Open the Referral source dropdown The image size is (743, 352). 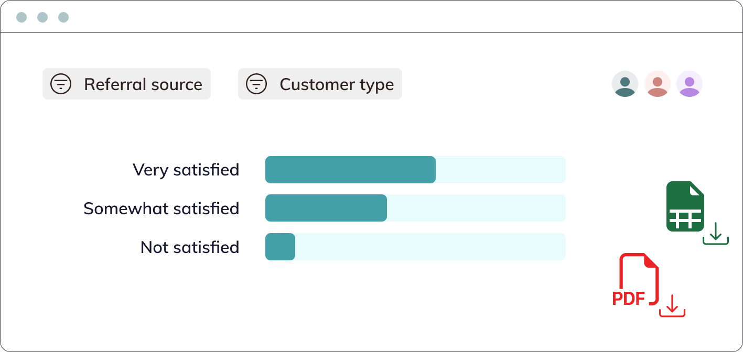[126, 84]
